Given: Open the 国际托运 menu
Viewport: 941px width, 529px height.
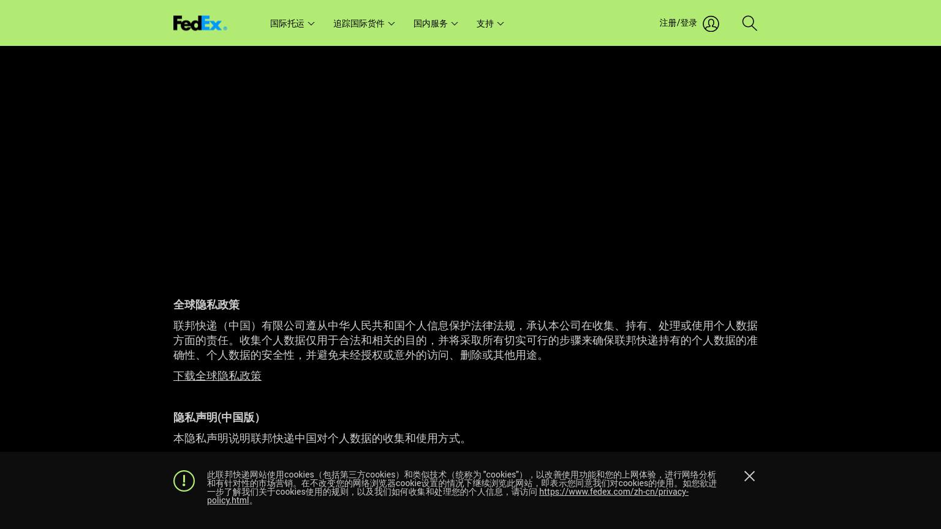Looking at the screenshot, I should 292,23.
